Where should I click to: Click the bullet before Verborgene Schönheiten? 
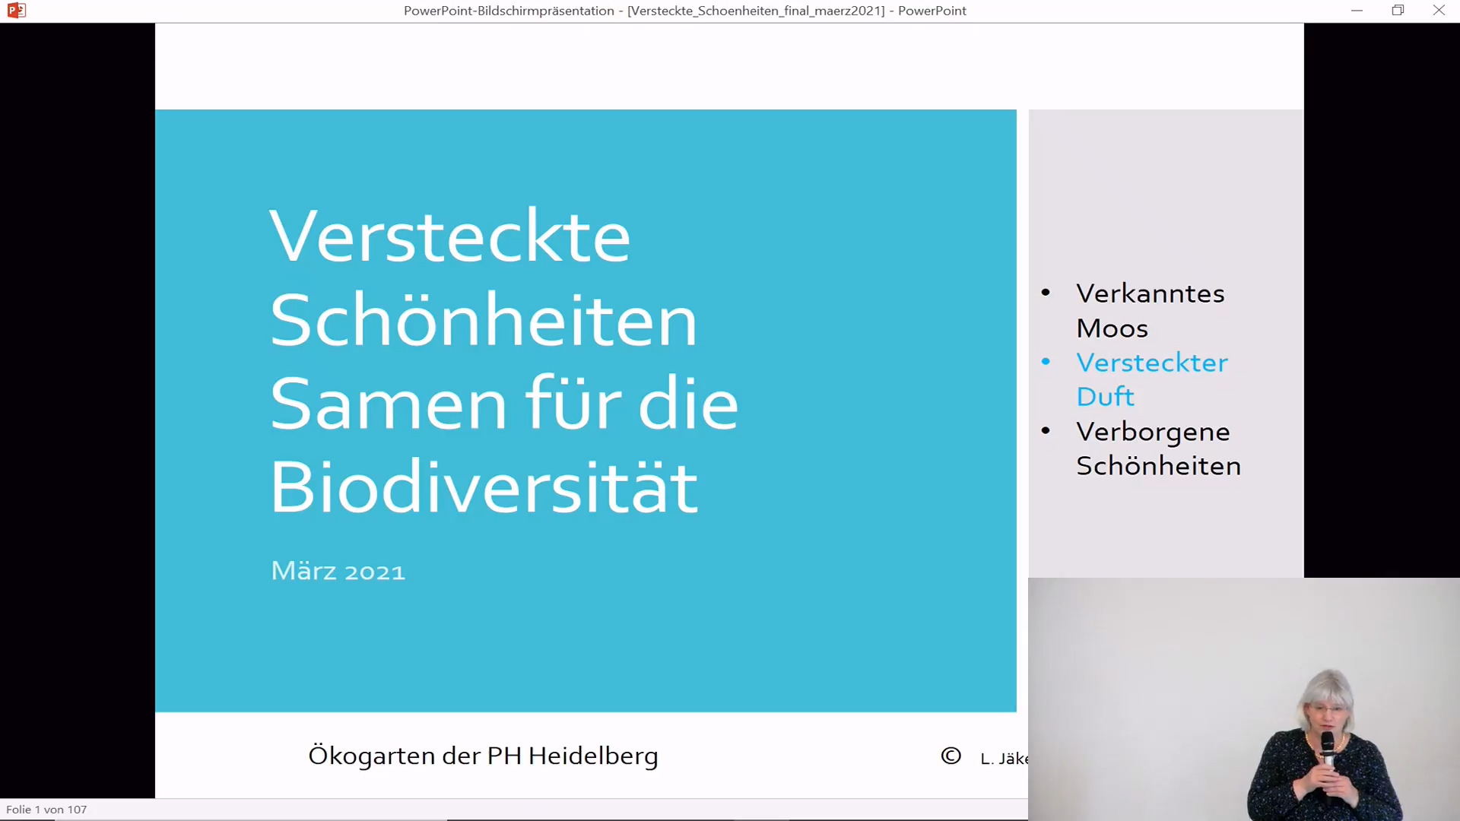[1046, 431]
